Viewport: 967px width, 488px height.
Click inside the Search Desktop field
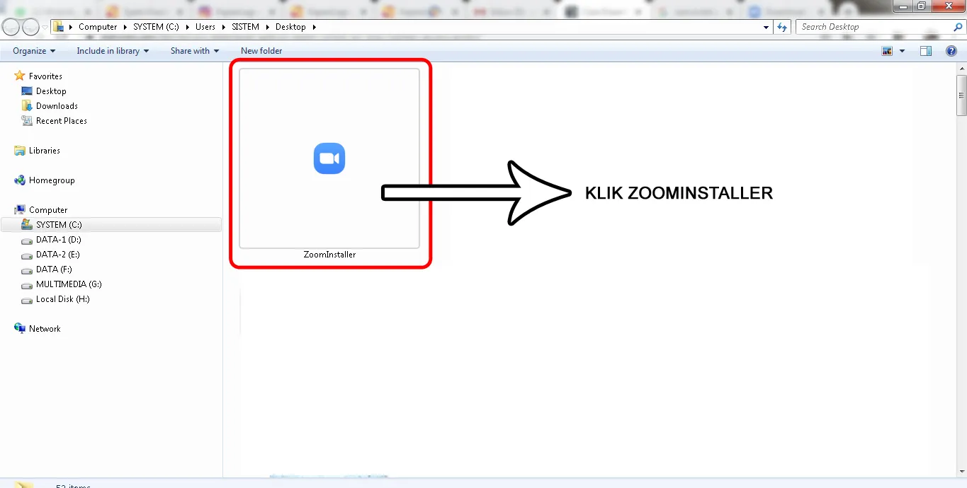[x=871, y=26]
